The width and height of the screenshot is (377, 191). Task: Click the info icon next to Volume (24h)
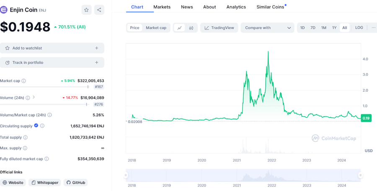pyautogui.click(x=28, y=98)
